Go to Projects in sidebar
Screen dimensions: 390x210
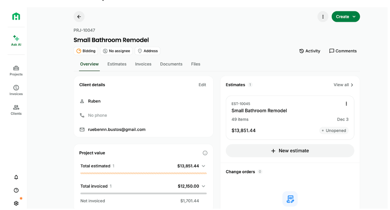(16, 70)
